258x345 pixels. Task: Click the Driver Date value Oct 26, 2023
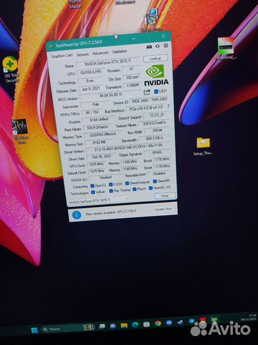click(x=101, y=157)
